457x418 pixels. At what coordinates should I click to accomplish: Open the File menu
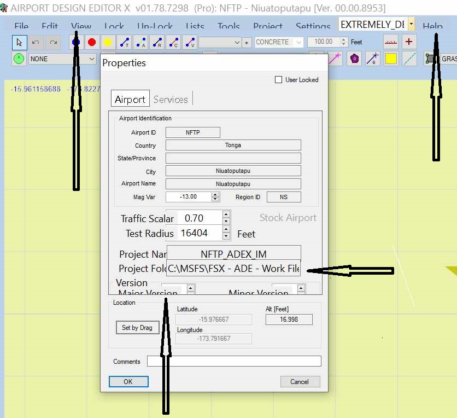[x=21, y=26]
